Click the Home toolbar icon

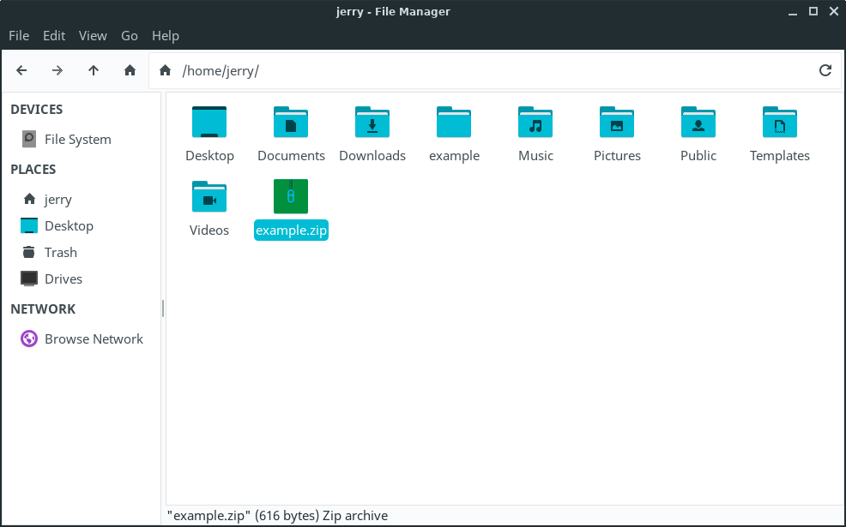coord(130,70)
